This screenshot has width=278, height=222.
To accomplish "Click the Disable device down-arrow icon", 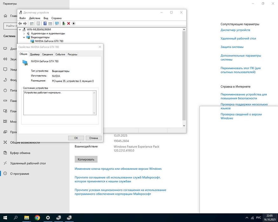I will click(74, 23).
